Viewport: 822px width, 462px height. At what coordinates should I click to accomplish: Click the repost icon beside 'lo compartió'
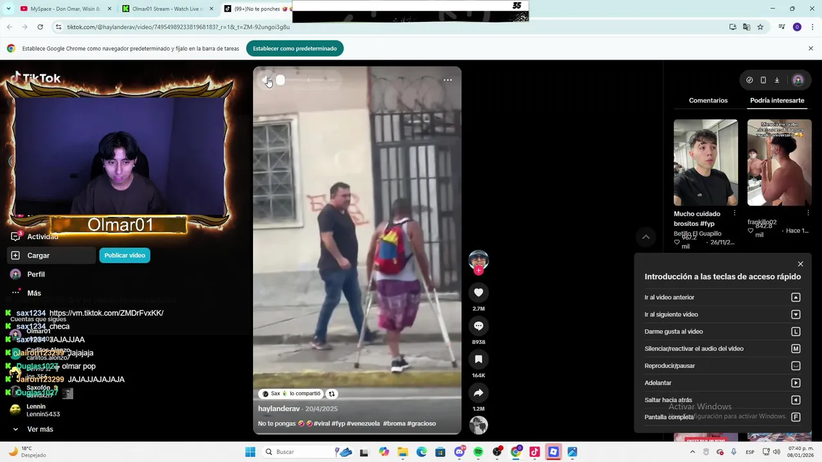click(331, 394)
